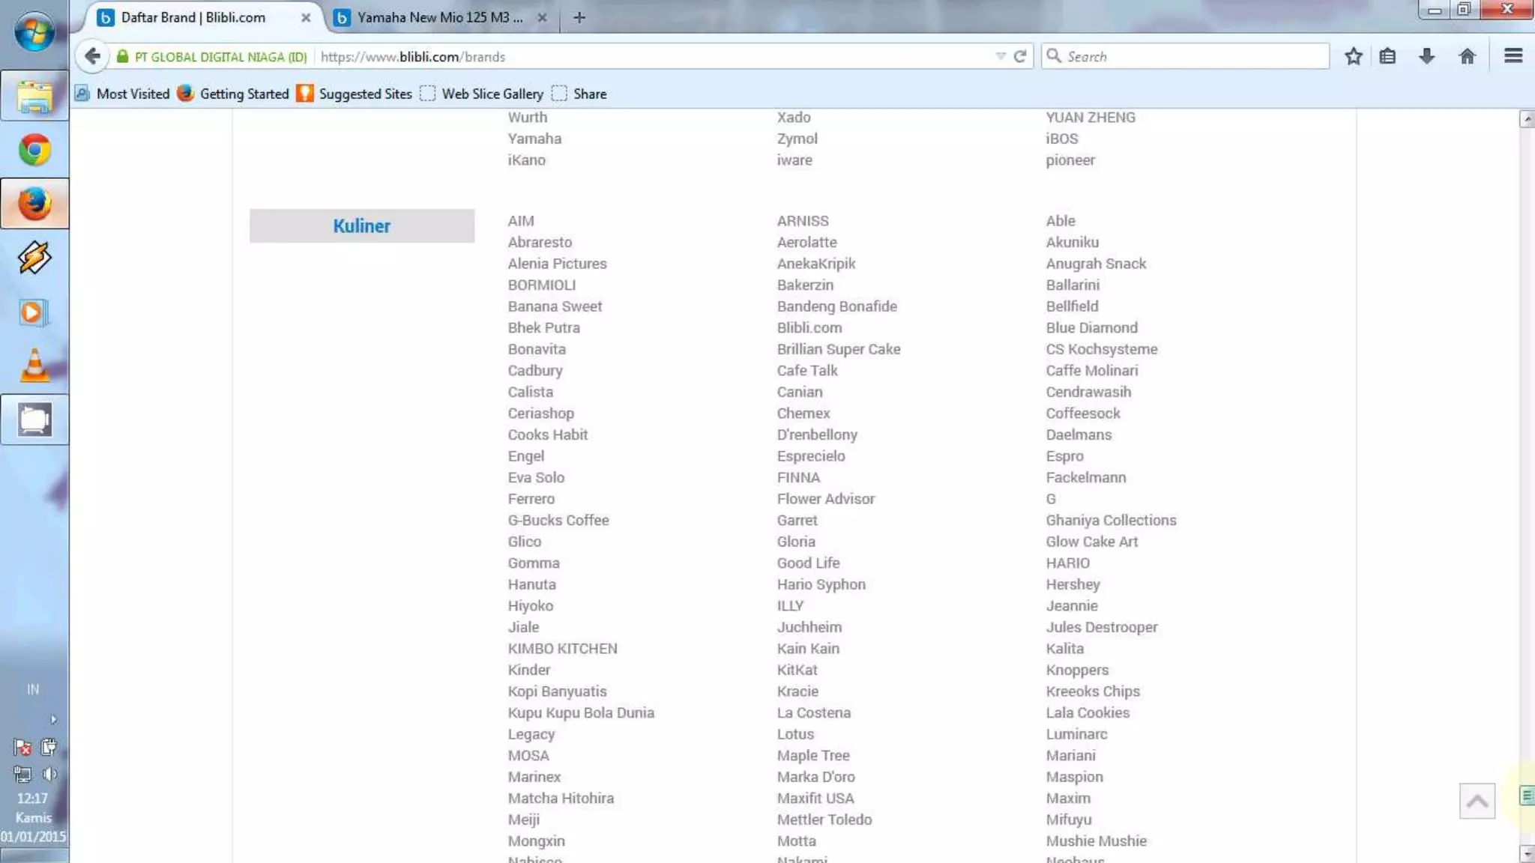
Task: Open VLC media player from taskbar
Action: click(x=34, y=366)
